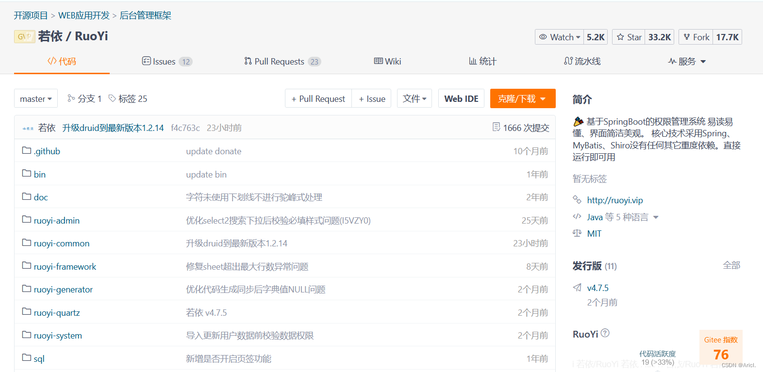Click the + Issue button
Image resolution: width=763 pixels, height=372 pixels.
coord(372,98)
